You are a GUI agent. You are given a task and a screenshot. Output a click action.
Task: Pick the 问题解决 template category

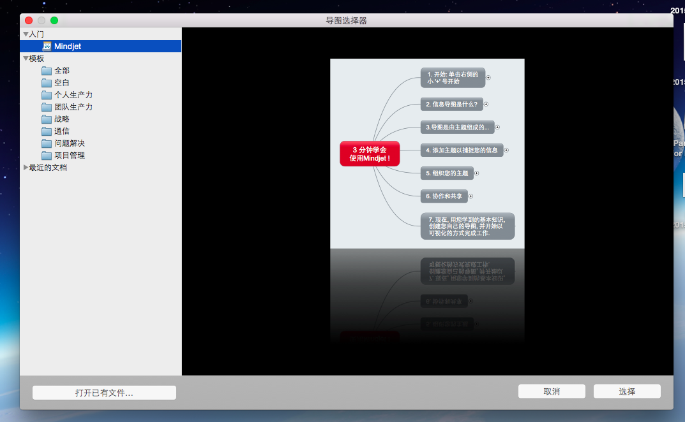(x=100, y=143)
